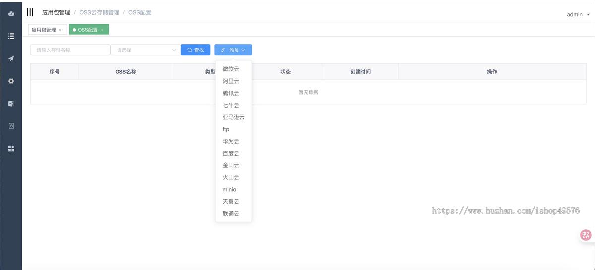The width and height of the screenshot is (595, 270).
Task: Open the 请选择 type dropdown
Action: pos(146,50)
